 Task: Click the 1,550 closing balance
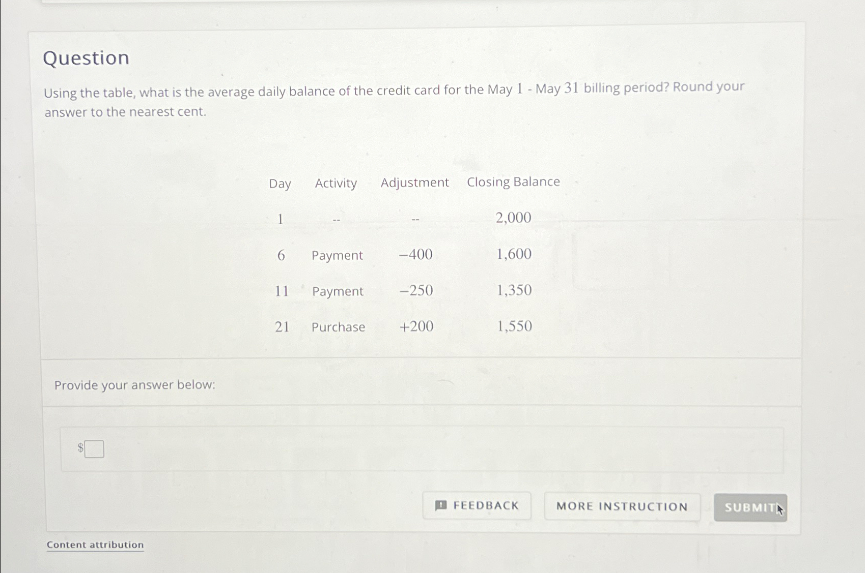click(x=514, y=326)
